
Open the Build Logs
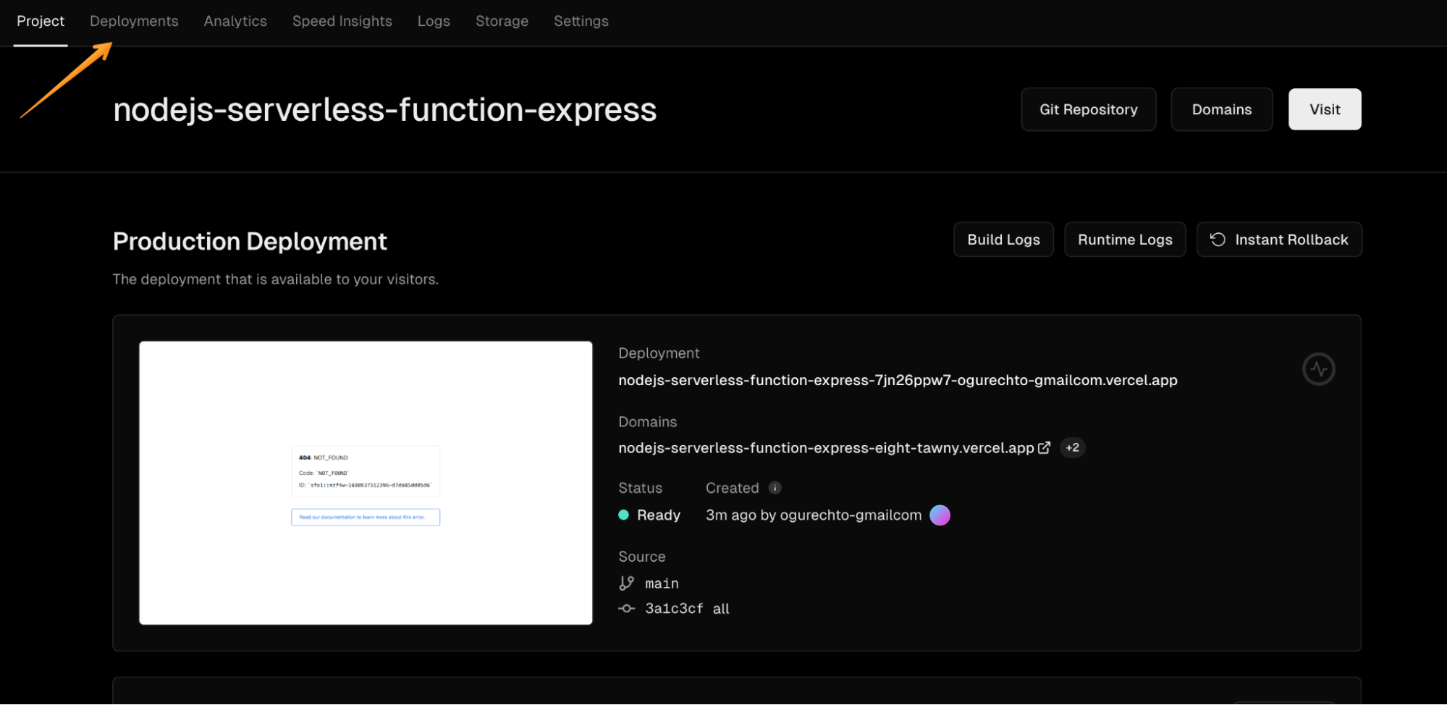pyautogui.click(x=1003, y=239)
